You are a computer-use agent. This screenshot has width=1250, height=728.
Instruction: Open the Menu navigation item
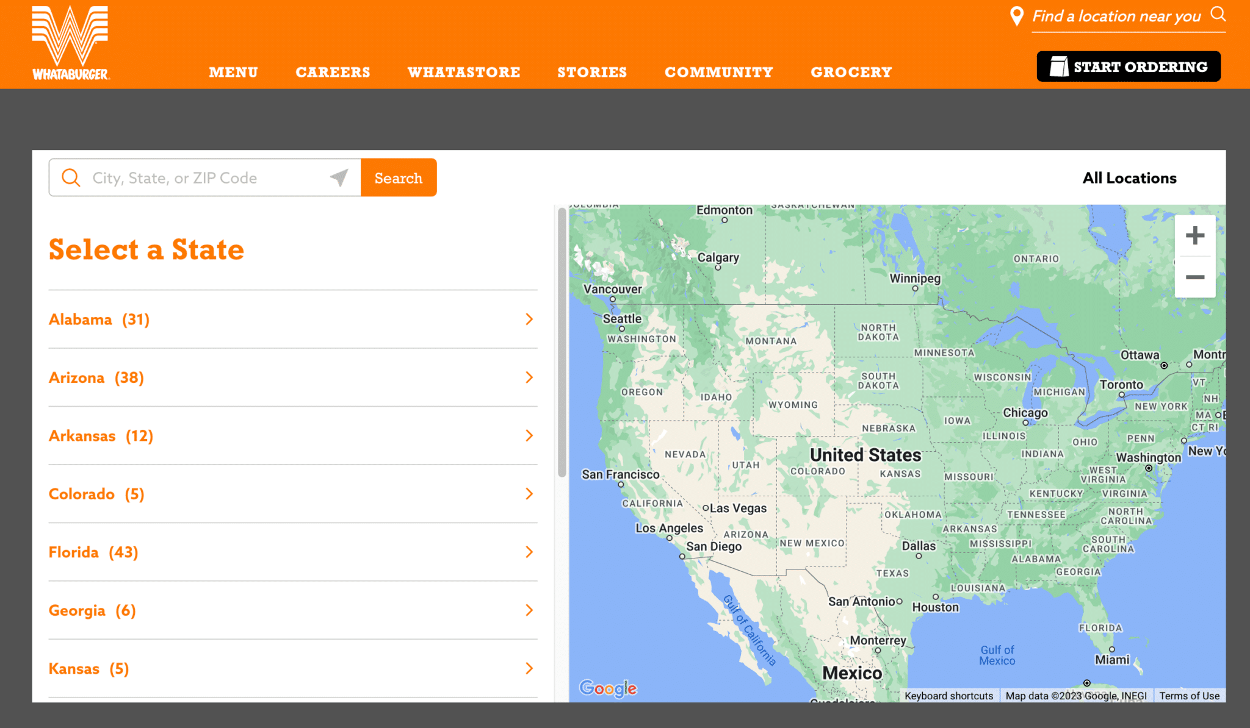tap(233, 72)
